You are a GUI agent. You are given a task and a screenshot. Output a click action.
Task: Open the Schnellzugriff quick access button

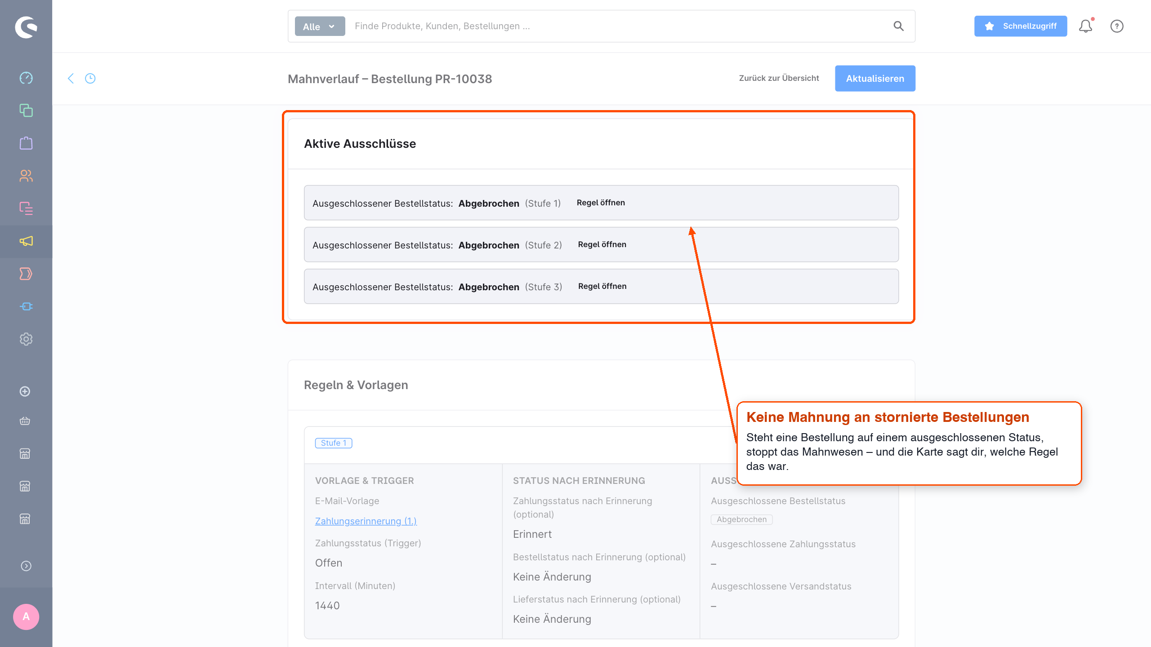pyautogui.click(x=1021, y=26)
